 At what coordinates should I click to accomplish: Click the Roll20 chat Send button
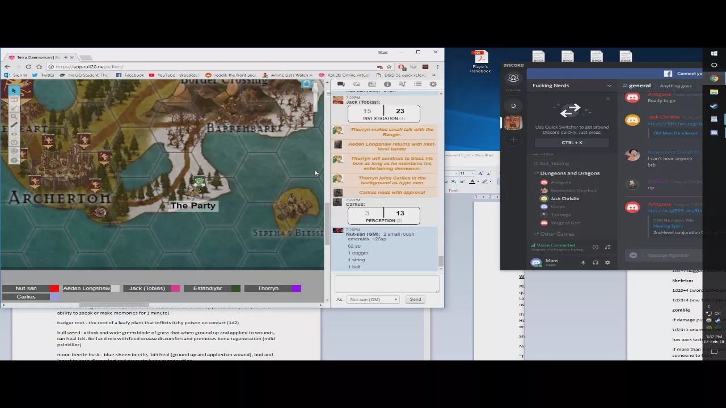pos(415,299)
